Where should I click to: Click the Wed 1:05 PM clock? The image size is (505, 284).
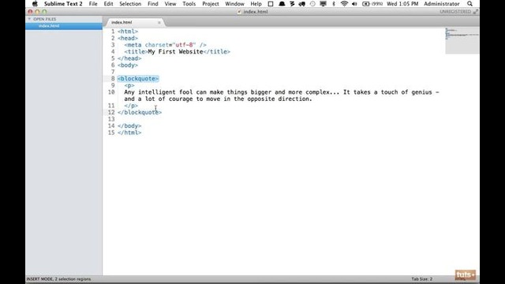coord(402,4)
